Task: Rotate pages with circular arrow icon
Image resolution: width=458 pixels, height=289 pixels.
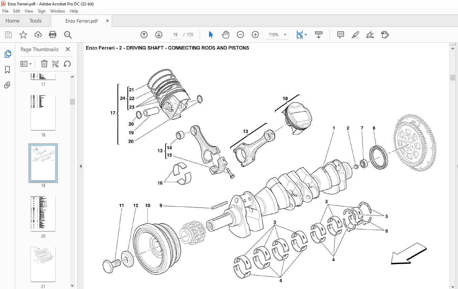Action: pyautogui.click(x=67, y=64)
